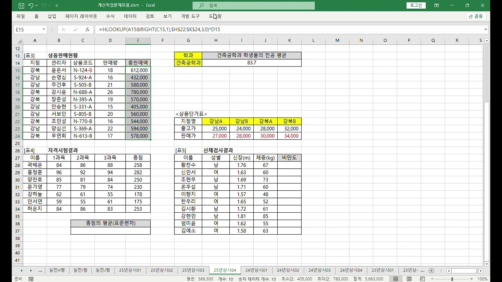Click the 건축공학과 cell under 학과

[188, 63]
